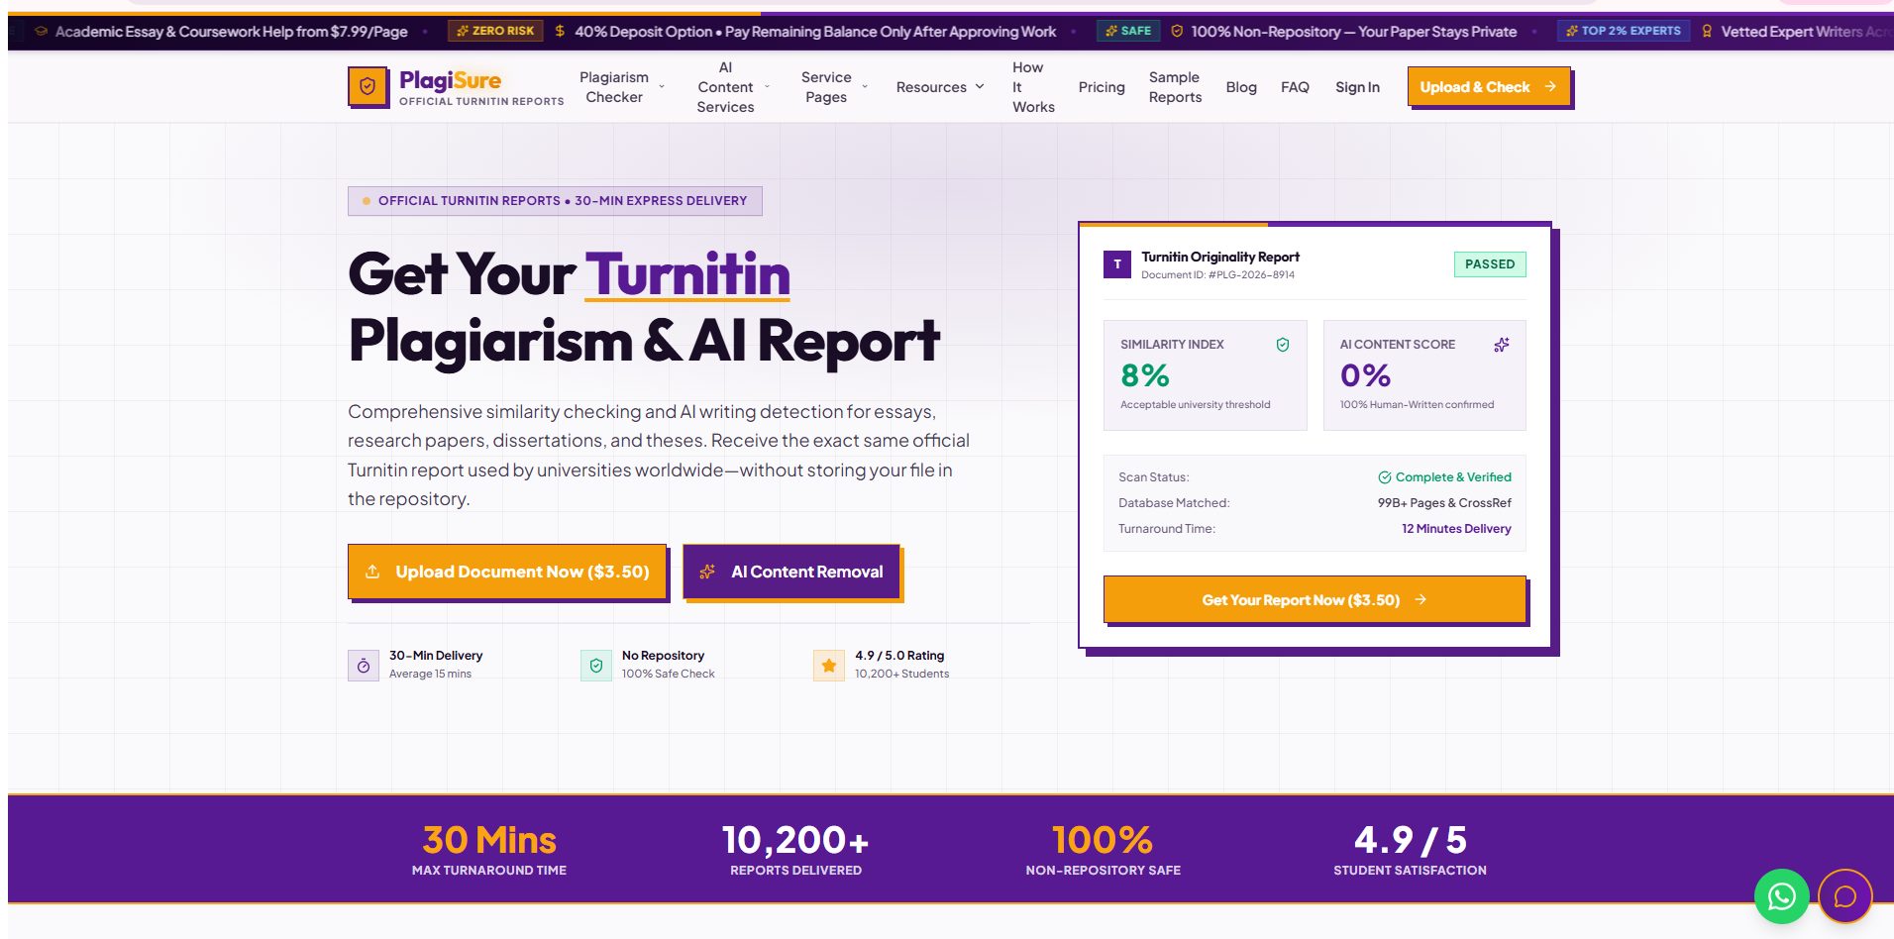
Task: Click the PASSED status badge
Action: pyautogui.click(x=1490, y=264)
